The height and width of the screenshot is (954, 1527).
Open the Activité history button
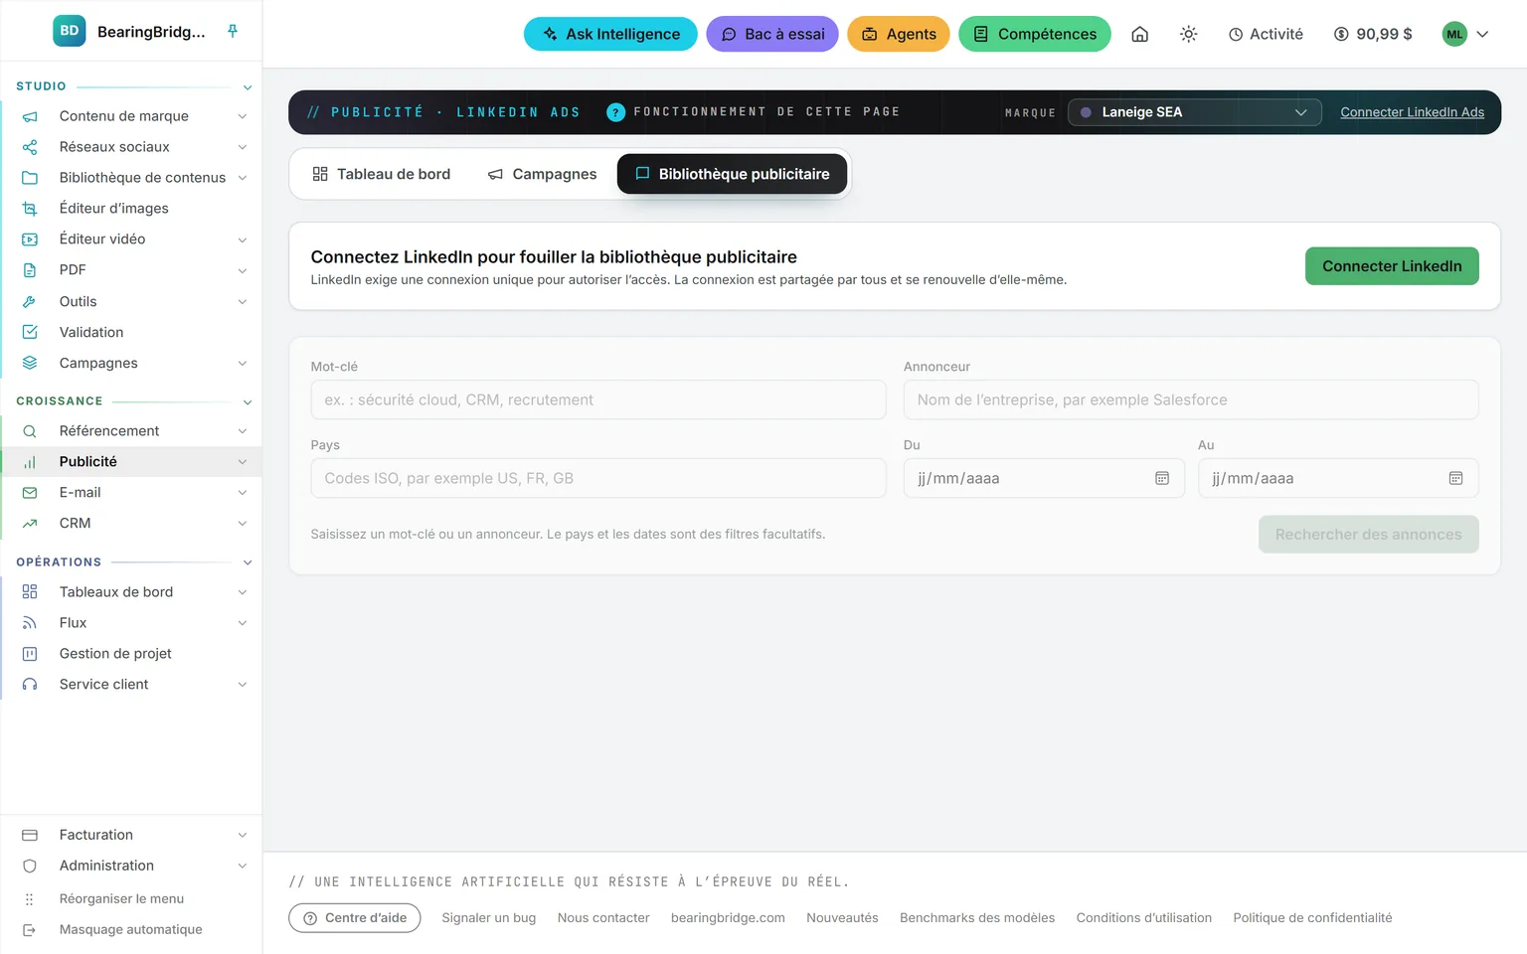(1266, 34)
